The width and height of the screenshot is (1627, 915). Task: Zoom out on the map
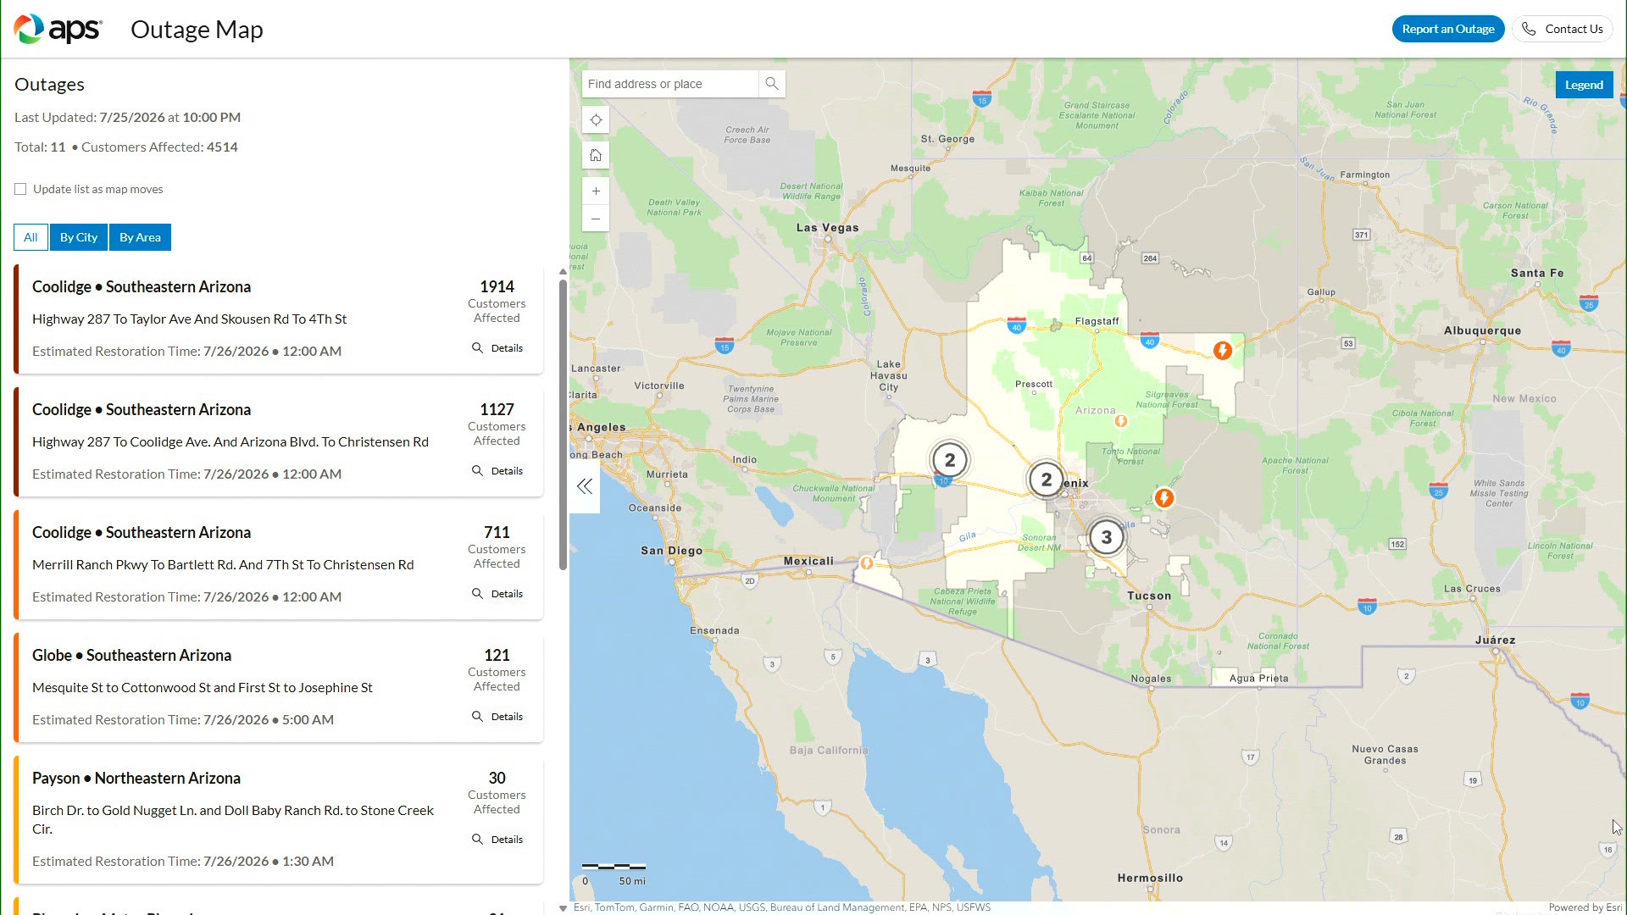pyautogui.click(x=596, y=219)
